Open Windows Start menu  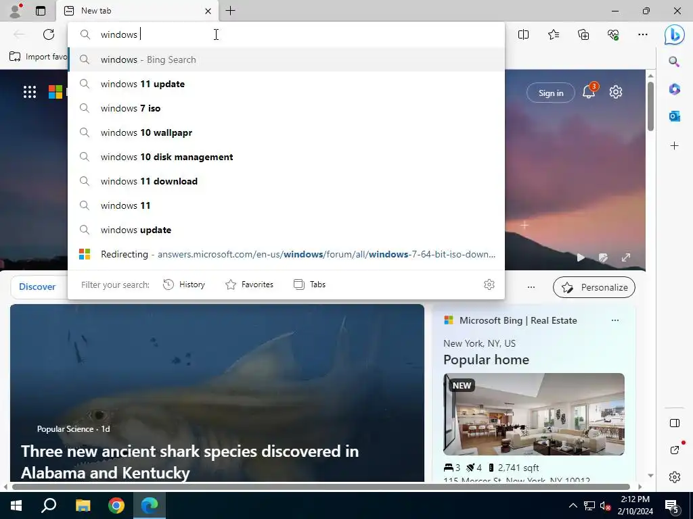(16, 505)
